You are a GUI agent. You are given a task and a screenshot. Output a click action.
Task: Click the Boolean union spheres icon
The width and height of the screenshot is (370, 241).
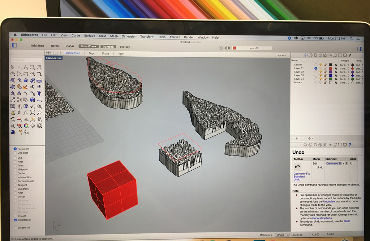pyautogui.click(x=32, y=80)
